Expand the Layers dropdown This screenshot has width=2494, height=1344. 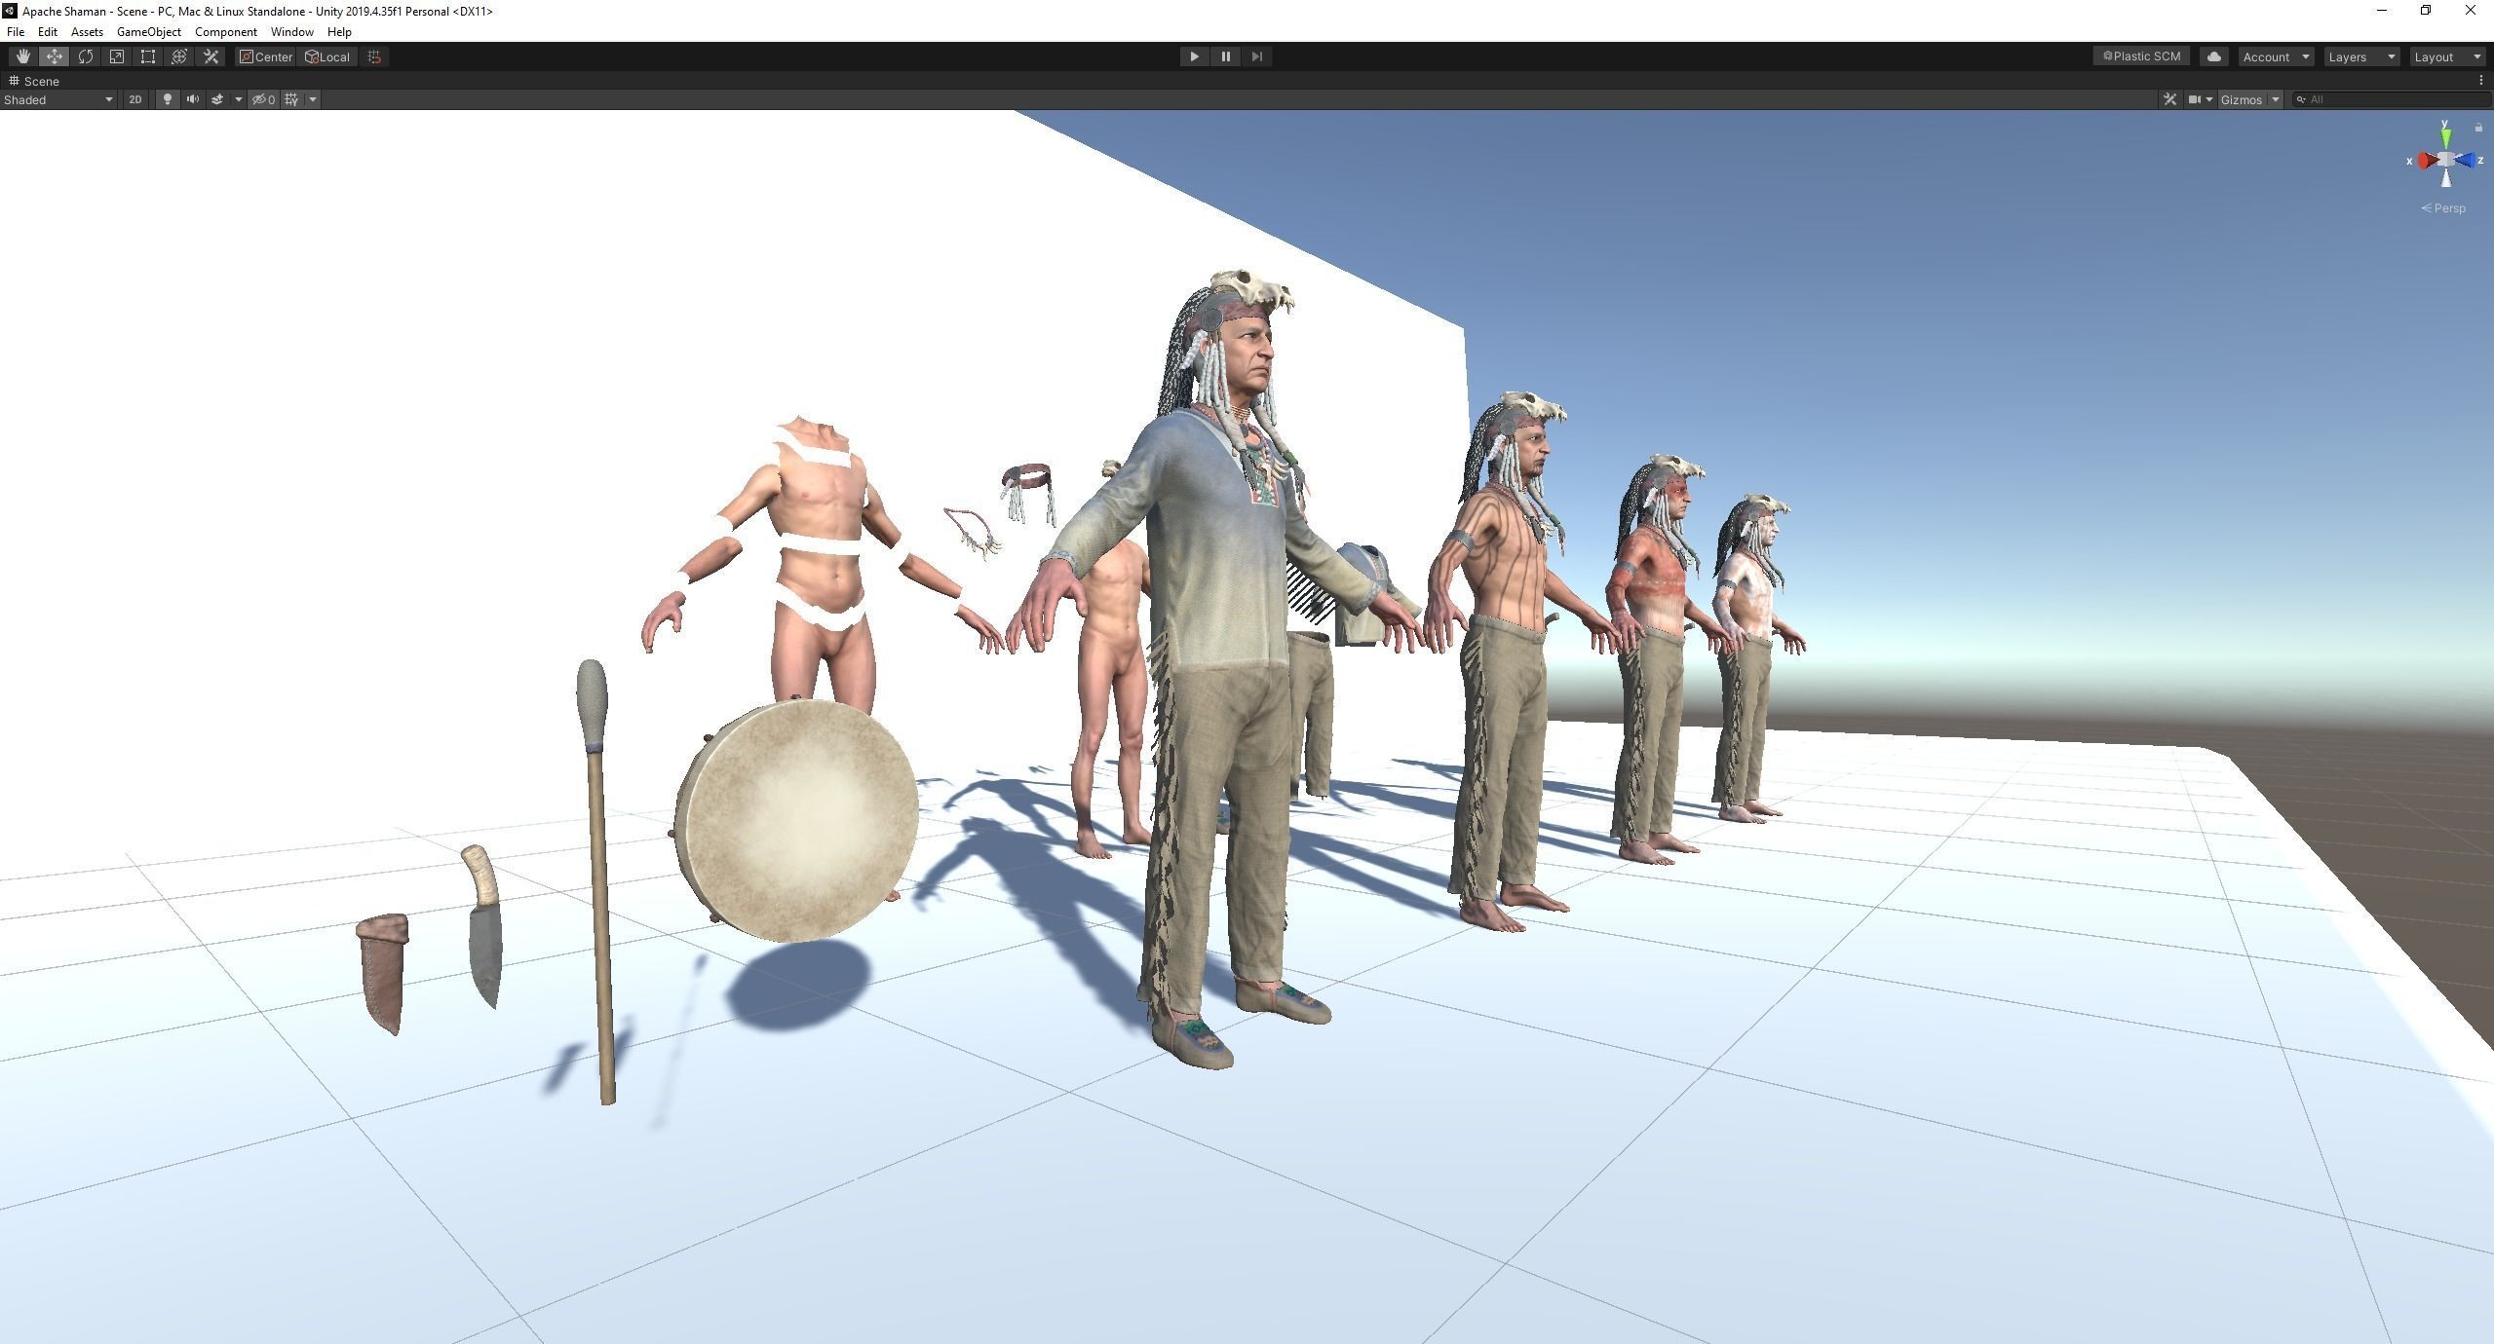pyautogui.click(x=2360, y=56)
